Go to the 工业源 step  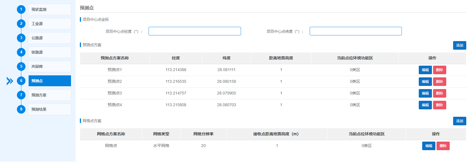click(x=50, y=24)
